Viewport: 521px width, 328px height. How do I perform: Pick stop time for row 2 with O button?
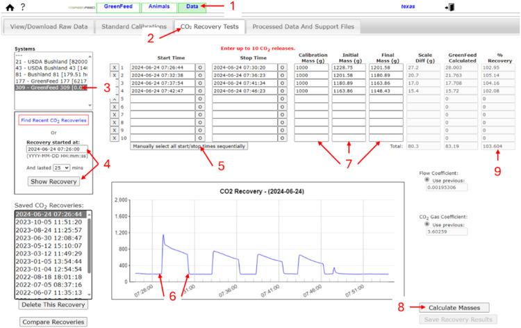coord(283,75)
